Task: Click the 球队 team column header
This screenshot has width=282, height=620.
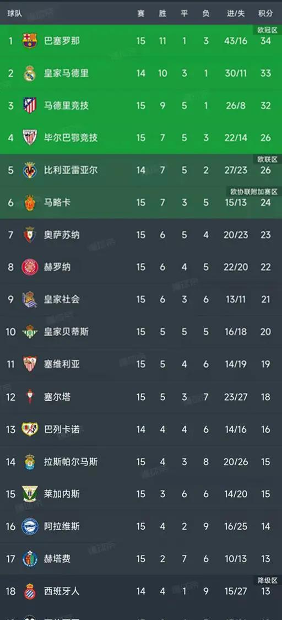Action: (x=15, y=13)
